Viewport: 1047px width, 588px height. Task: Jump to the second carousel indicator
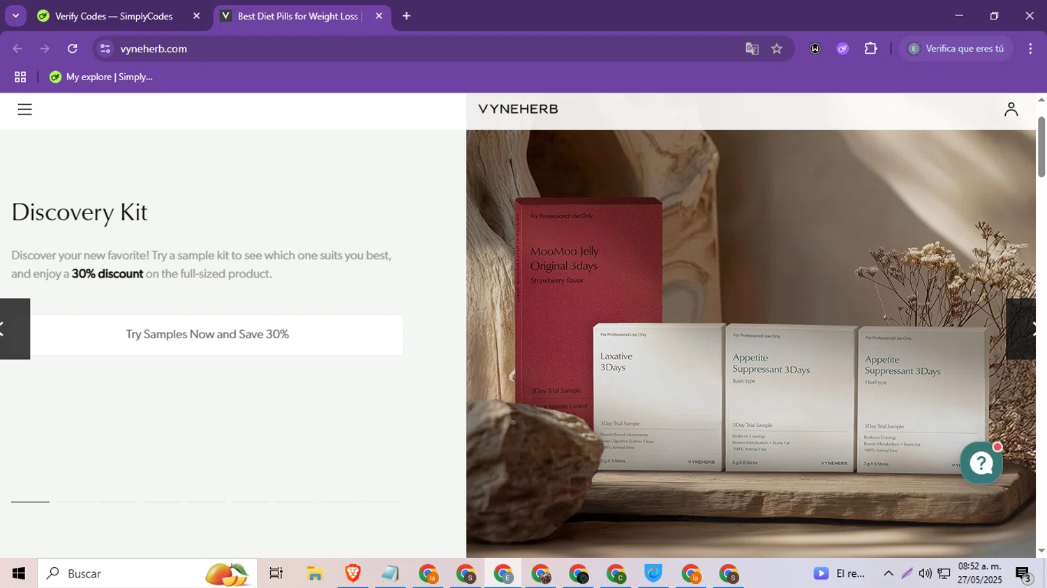pyautogui.click(x=74, y=502)
